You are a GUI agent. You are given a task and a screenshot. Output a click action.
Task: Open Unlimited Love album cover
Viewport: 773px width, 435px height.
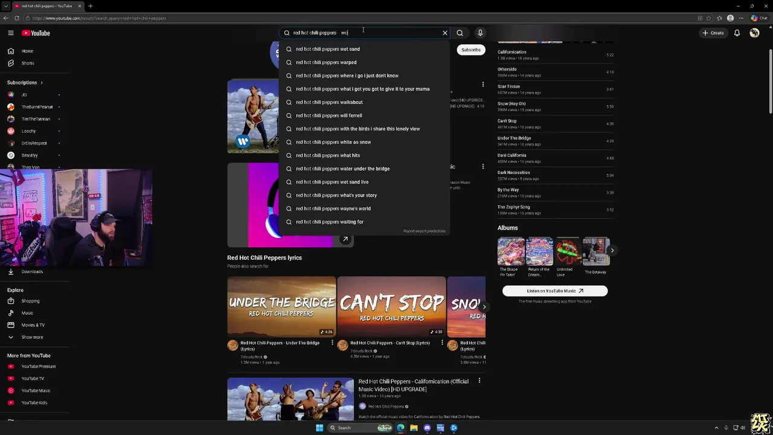(568, 251)
